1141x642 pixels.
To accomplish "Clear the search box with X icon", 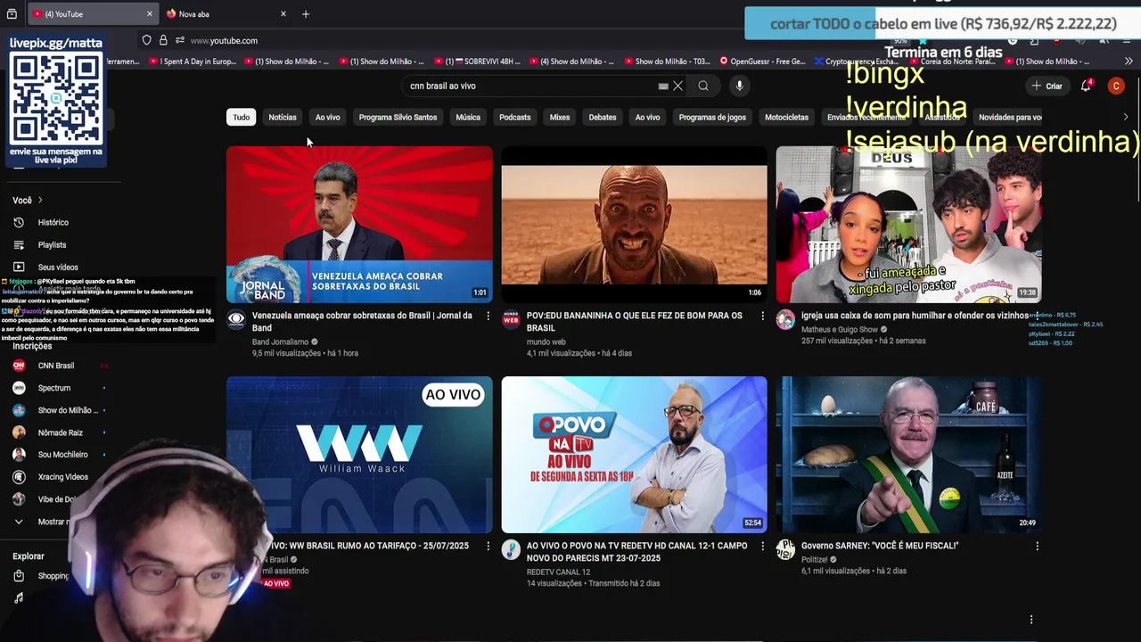I will [677, 86].
